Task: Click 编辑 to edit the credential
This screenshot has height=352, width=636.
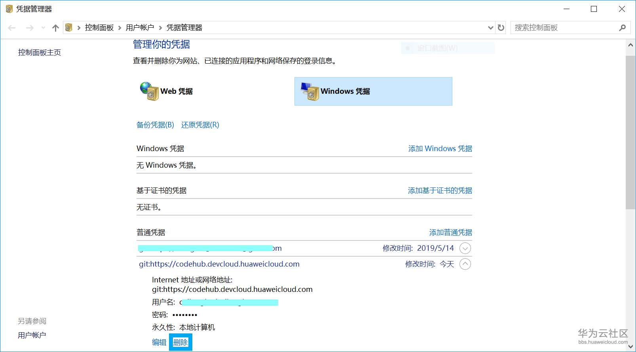Action: click(x=159, y=343)
